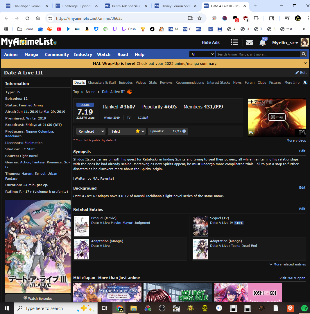
Task: Click the Tooka Dead End manga thumbnail
Action: click(x=200, y=249)
